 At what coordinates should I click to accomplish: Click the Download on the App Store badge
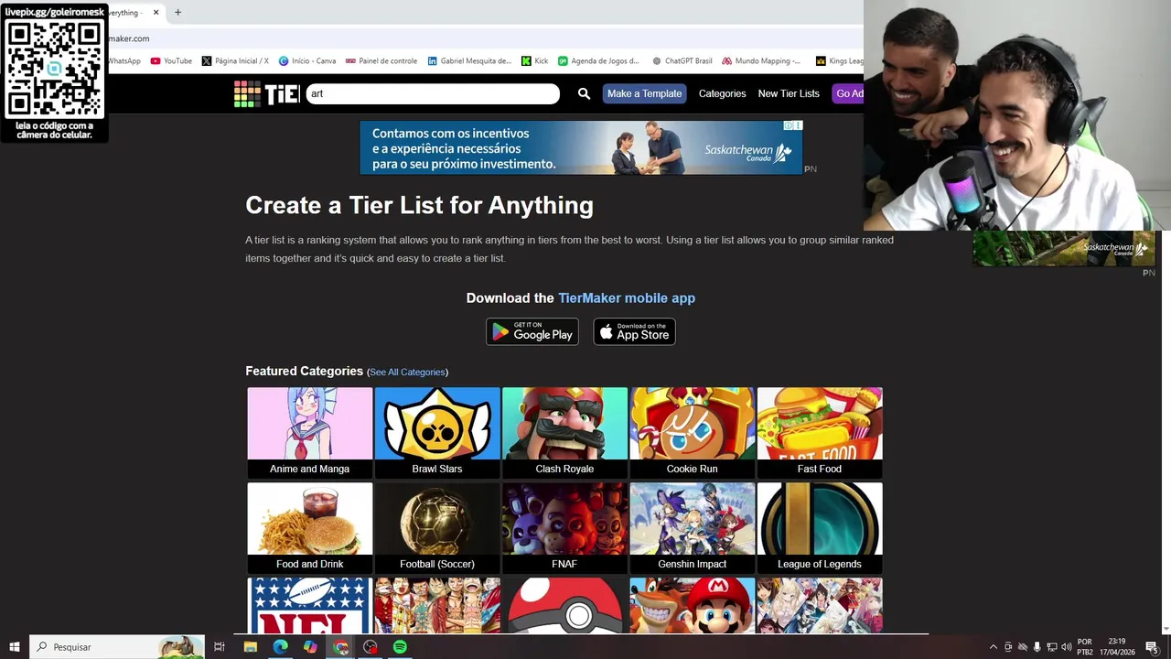tap(634, 331)
